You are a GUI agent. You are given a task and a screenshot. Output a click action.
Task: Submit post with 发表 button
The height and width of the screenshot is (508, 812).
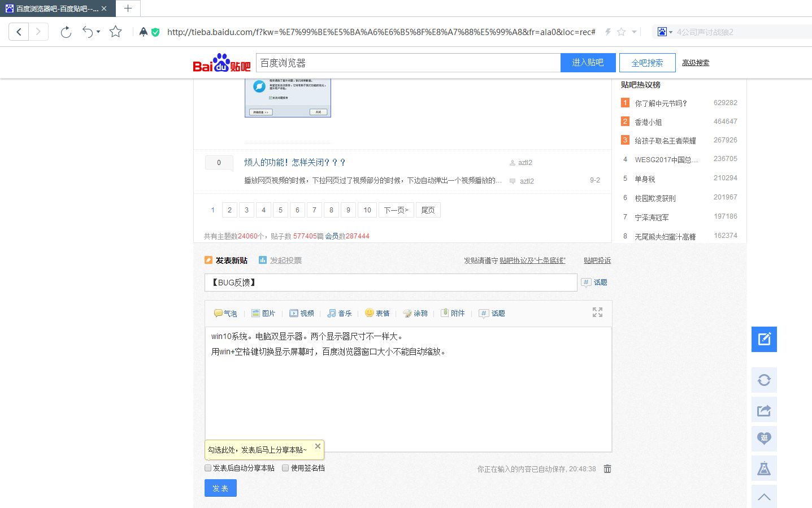220,488
